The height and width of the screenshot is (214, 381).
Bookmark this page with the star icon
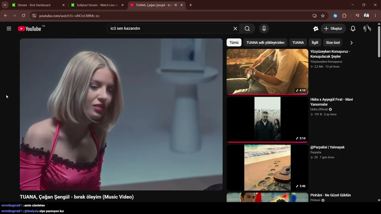pyautogui.click(x=323, y=16)
